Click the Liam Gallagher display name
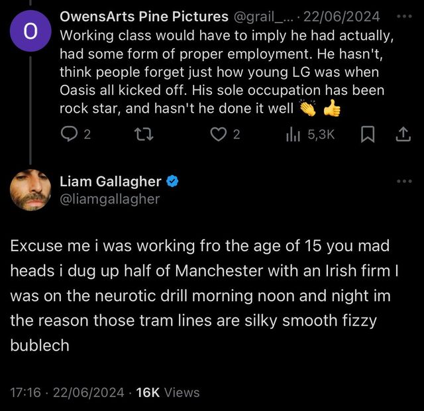Screen dimensions: 424x411 (111, 181)
